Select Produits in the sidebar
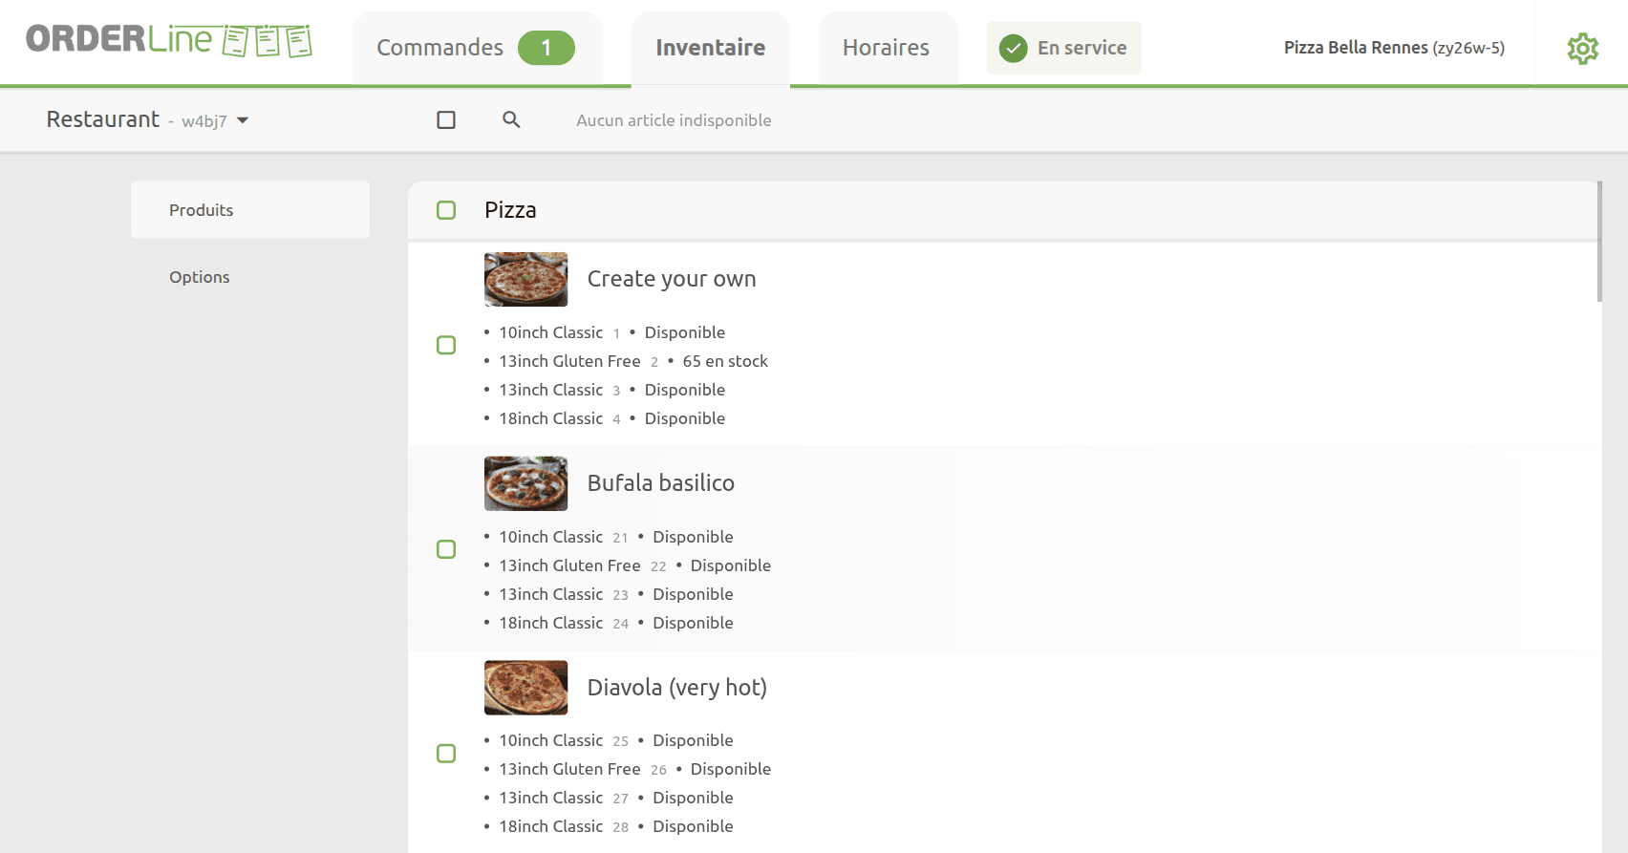The image size is (1628, 853). pos(202,210)
